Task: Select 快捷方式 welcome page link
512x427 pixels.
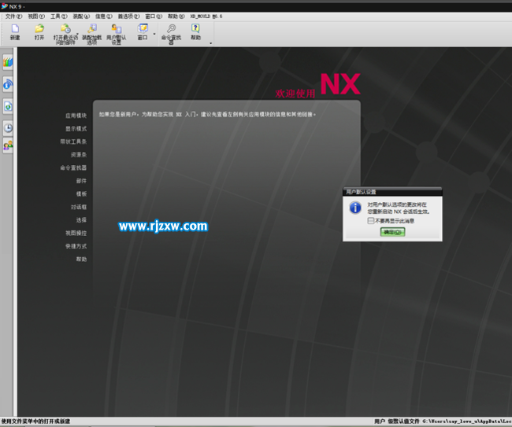Action: tap(76, 246)
